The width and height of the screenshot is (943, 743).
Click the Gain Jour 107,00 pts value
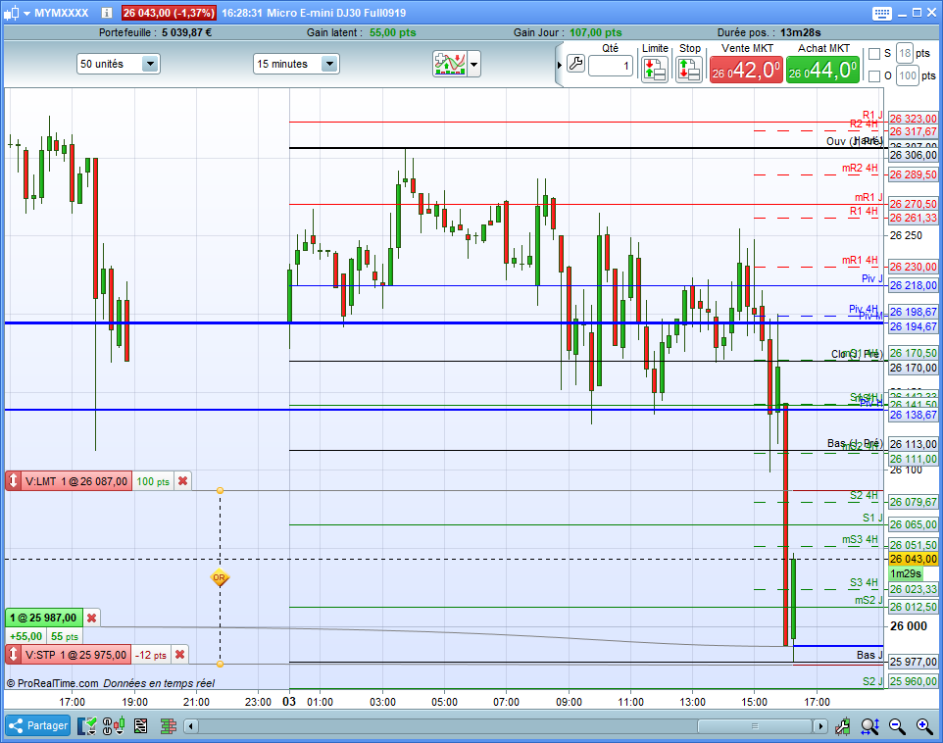595,32
